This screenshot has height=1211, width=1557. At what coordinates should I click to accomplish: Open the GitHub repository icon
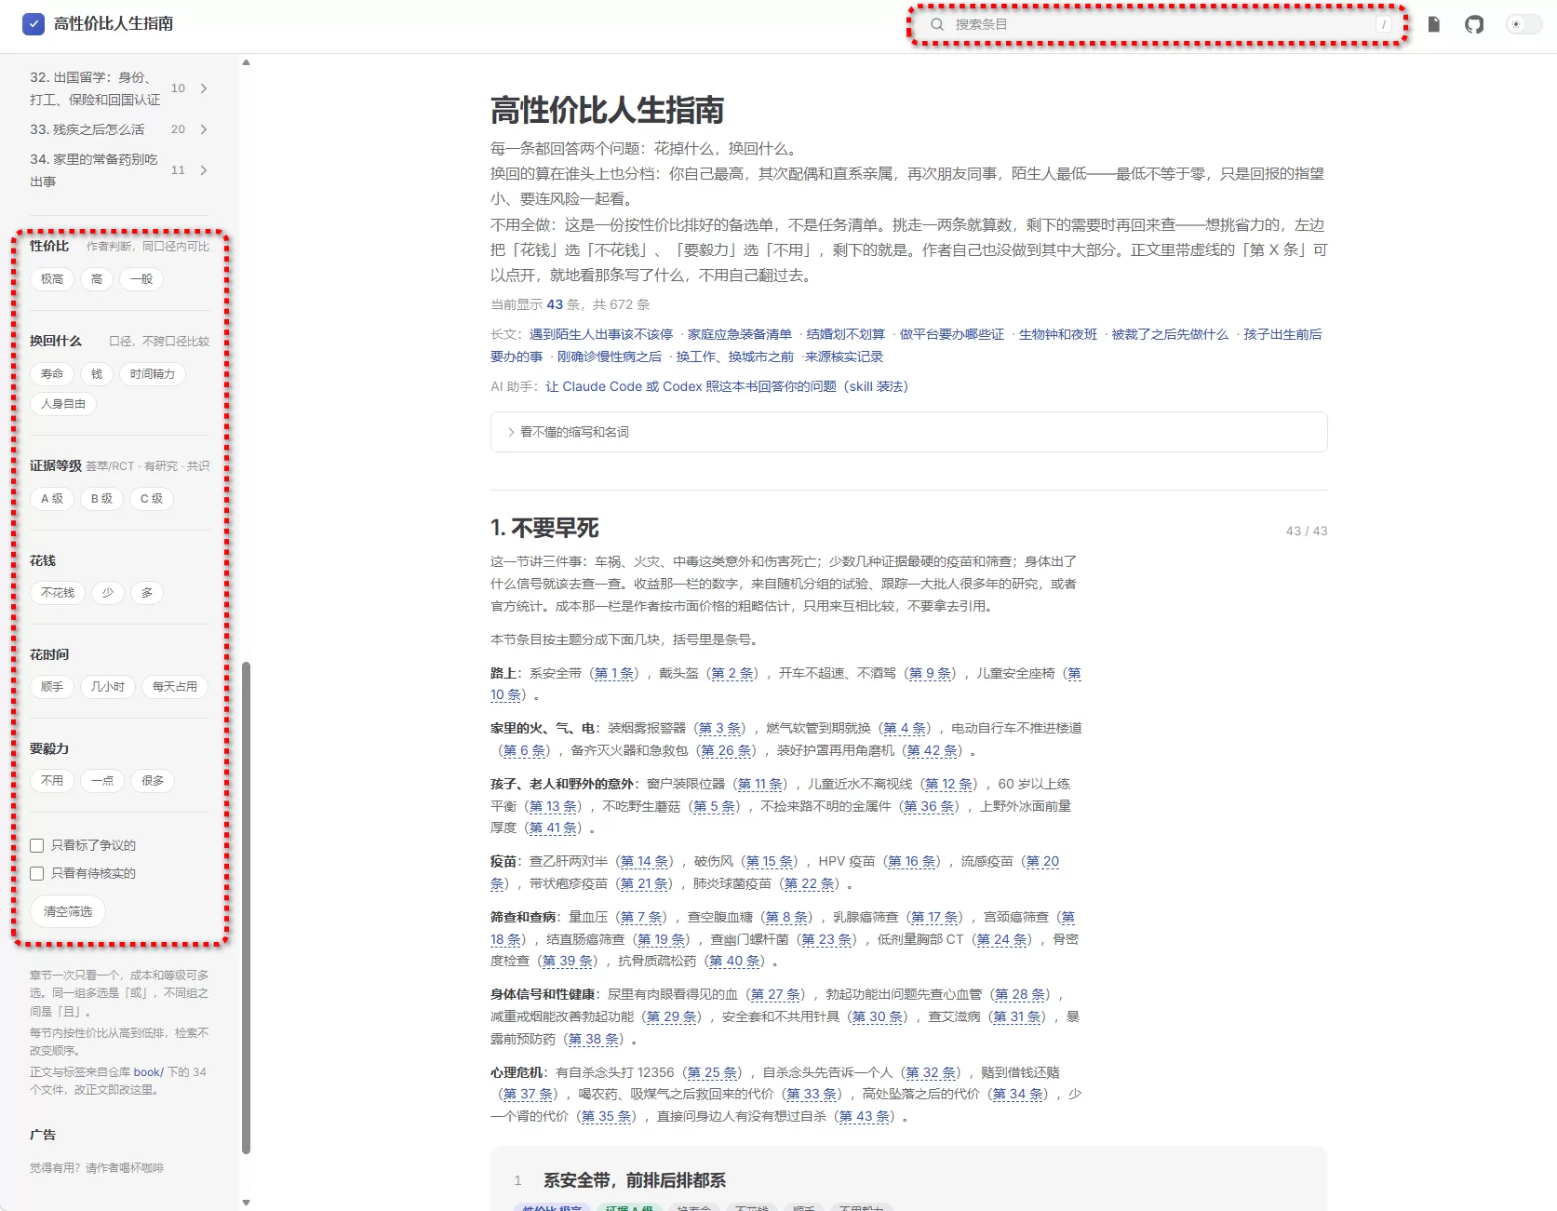point(1474,24)
